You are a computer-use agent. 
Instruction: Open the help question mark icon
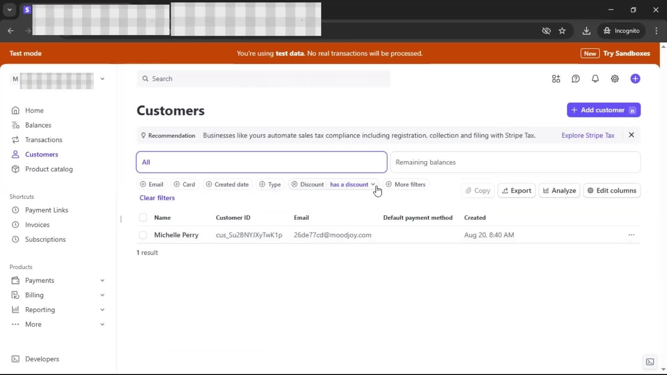[576, 79]
